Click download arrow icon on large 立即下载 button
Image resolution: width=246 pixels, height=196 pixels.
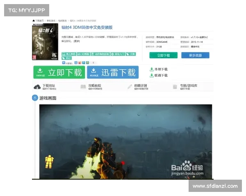tap(40, 71)
